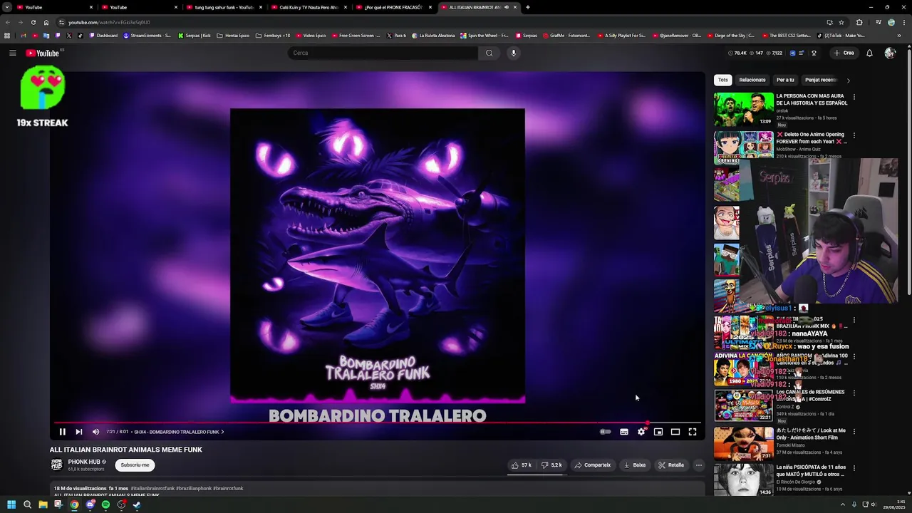Open Look at Me Only animation thumbnail
The width and height of the screenshot is (912, 513).
click(x=744, y=443)
